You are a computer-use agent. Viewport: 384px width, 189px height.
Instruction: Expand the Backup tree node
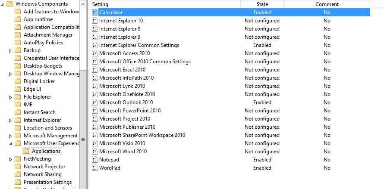[10, 51]
